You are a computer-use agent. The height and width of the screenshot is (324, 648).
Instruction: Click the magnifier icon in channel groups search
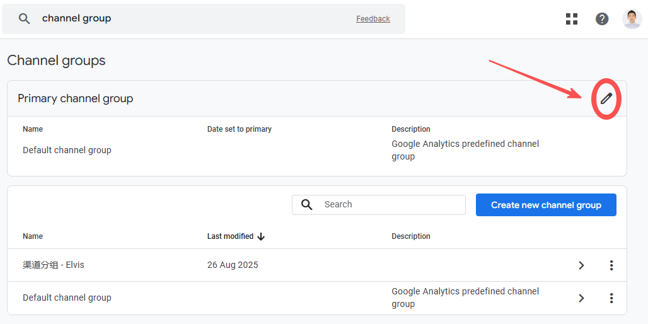coord(307,205)
